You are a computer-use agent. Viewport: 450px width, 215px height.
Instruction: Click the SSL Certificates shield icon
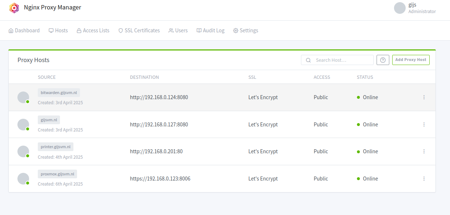[x=121, y=31]
